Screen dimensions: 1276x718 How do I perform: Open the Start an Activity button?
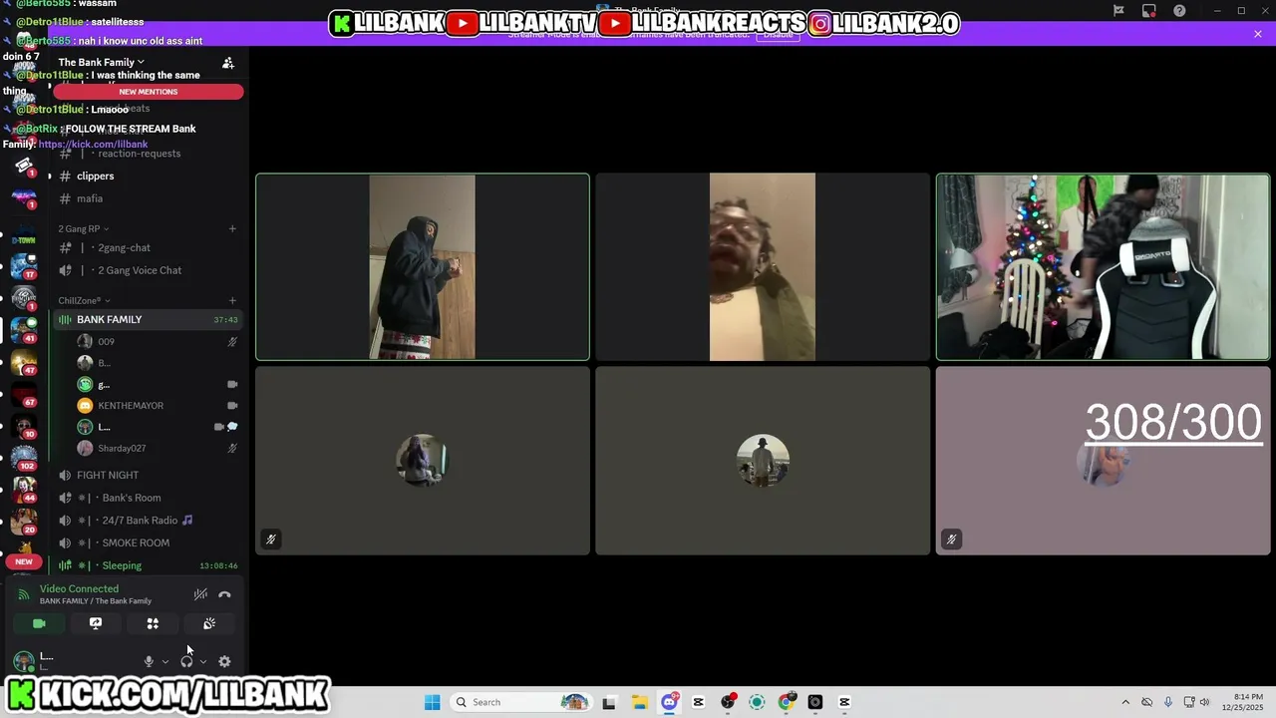point(153,623)
